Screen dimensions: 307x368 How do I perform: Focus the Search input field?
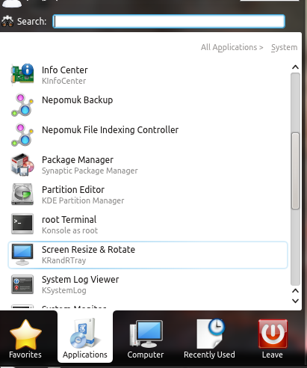click(x=169, y=22)
